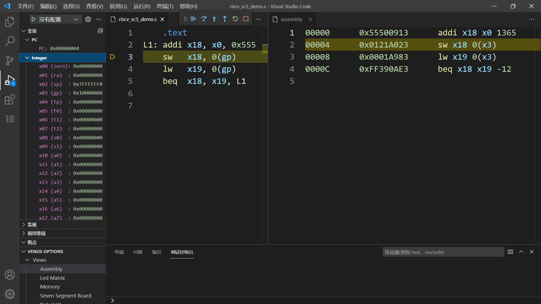Image resolution: width=541 pixels, height=304 pixels.
Task: Switch to the 输出 panel tab
Action: point(156,252)
